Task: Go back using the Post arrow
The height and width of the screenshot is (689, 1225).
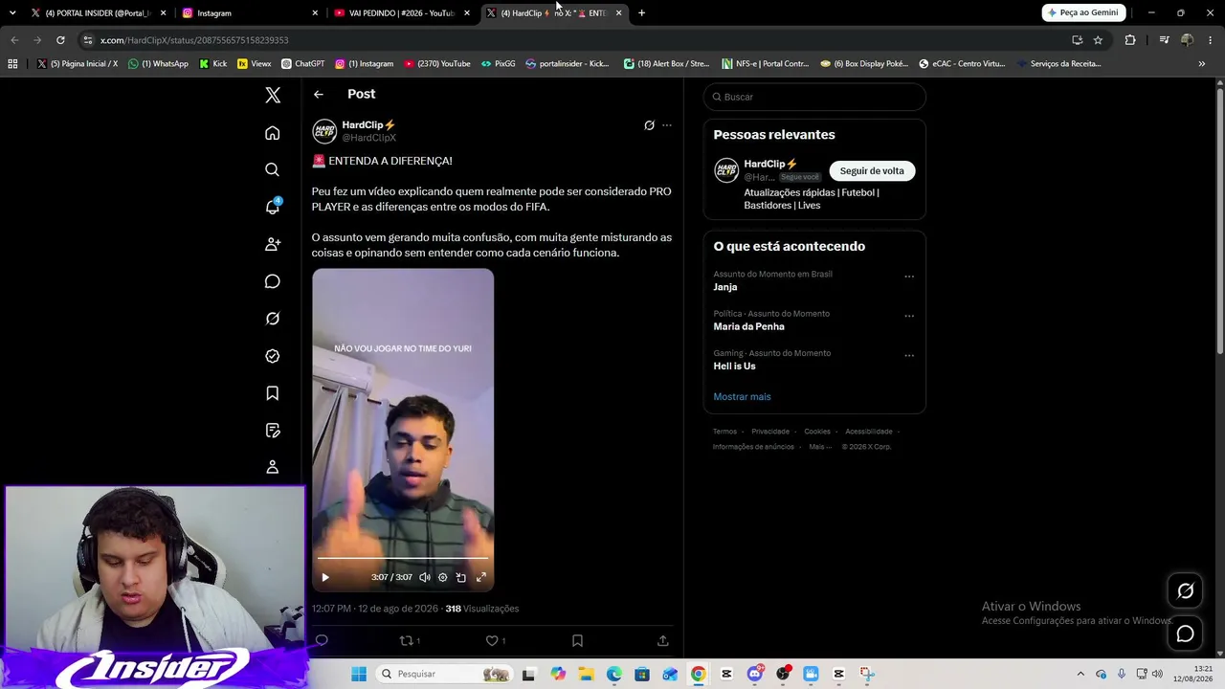Action: coord(319,94)
